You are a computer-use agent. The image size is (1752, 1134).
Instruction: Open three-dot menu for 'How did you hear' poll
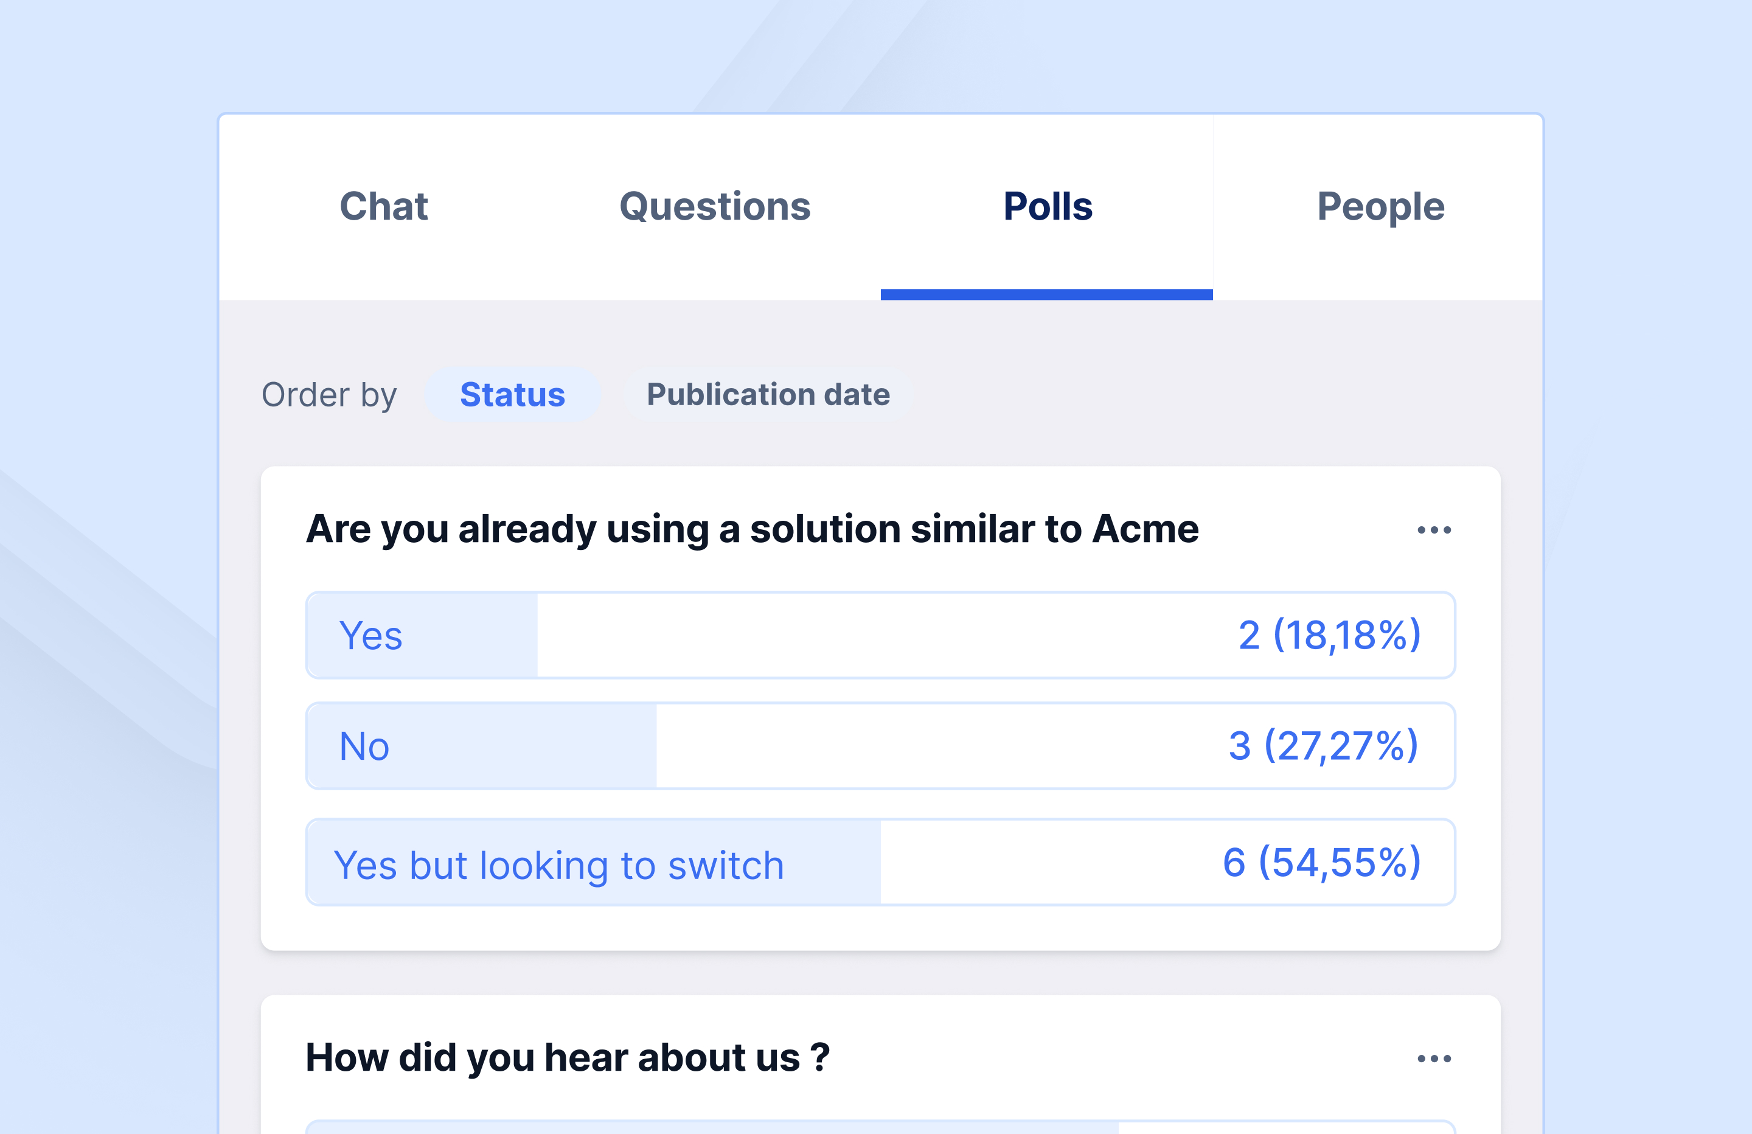pyautogui.click(x=1434, y=1059)
